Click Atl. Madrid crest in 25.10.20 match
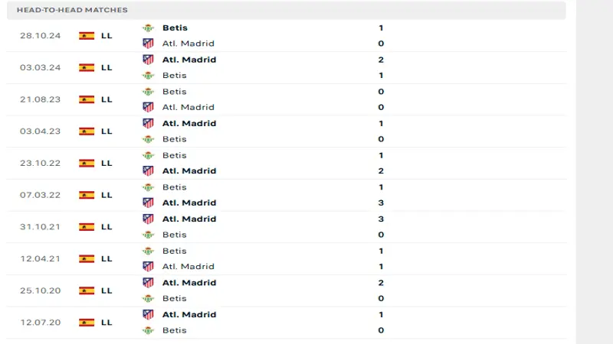The height and width of the screenshot is (344, 613). pos(148,283)
